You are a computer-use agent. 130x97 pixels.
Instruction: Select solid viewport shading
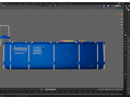(116, 6)
